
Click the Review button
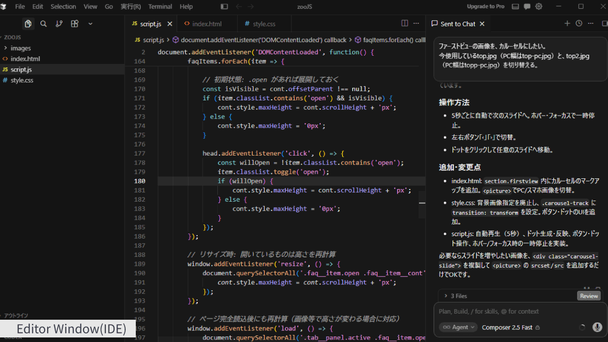click(x=589, y=296)
